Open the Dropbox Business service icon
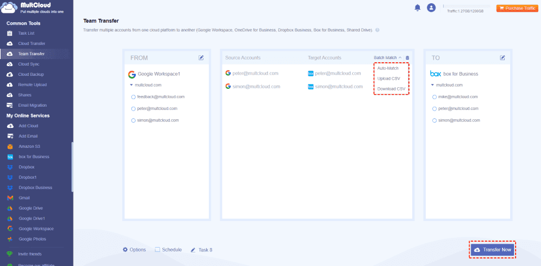Image resolution: width=541 pixels, height=266 pixels. (x=10, y=187)
